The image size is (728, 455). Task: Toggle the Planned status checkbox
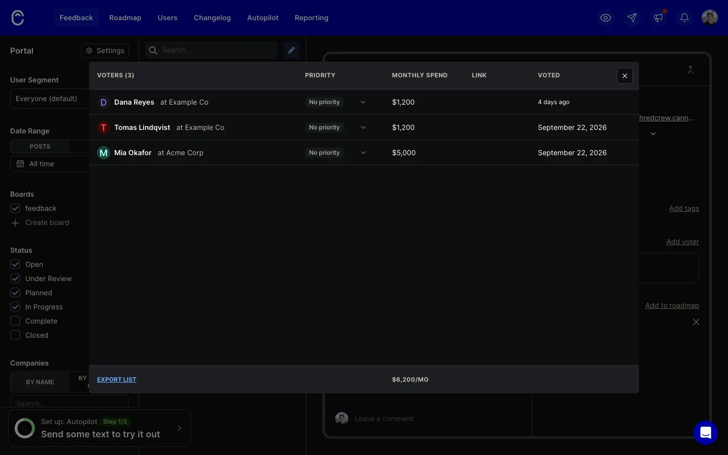pyautogui.click(x=15, y=293)
